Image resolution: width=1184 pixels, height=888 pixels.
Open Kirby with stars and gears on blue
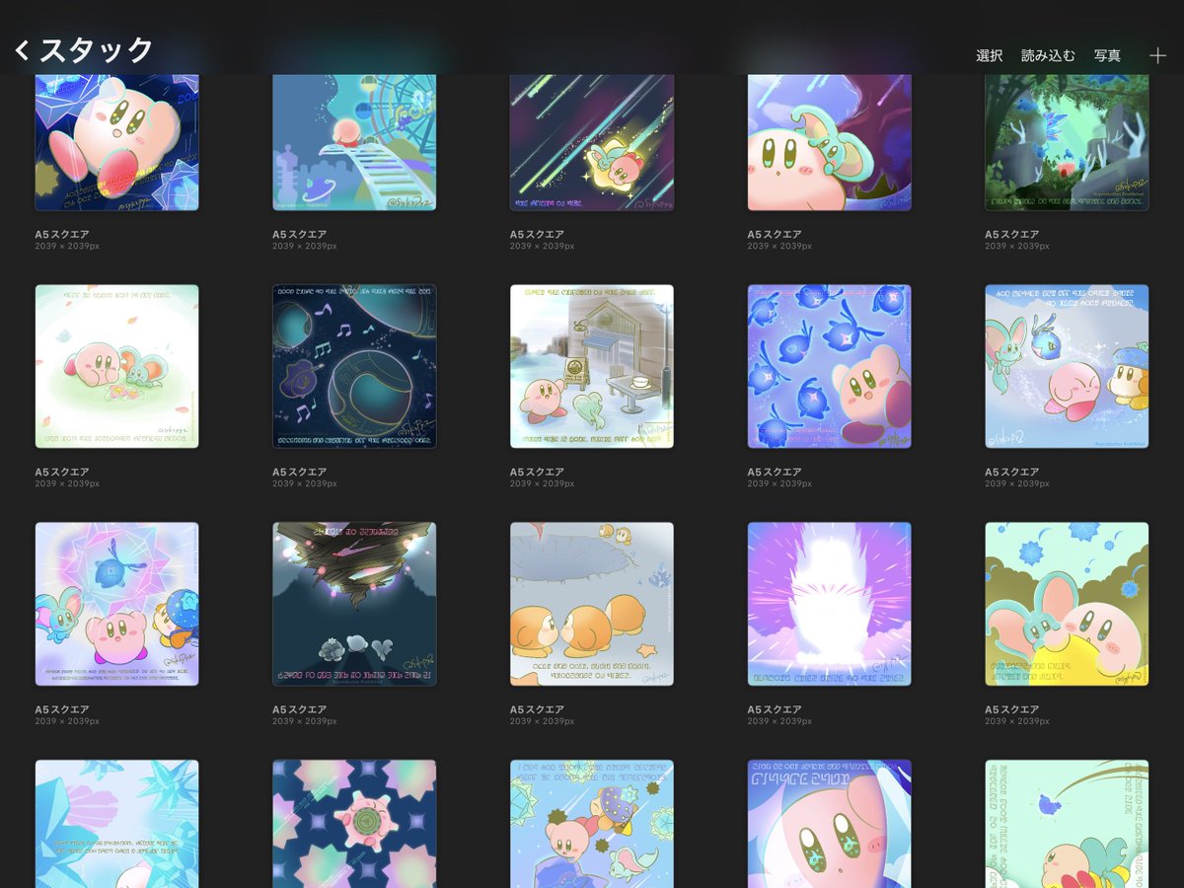click(592, 824)
